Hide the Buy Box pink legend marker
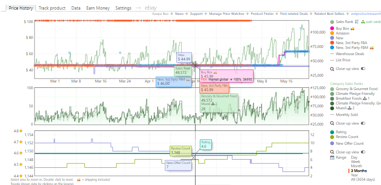Viewport: 381px width, 185px height. tap(332, 28)
